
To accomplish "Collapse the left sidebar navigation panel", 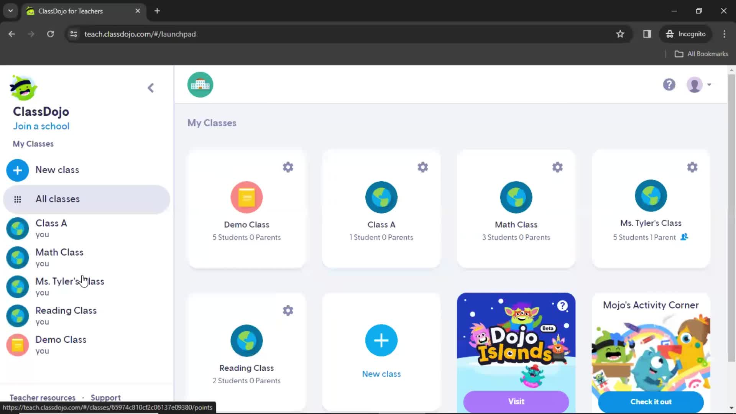I will pyautogui.click(x=151, y=87).
